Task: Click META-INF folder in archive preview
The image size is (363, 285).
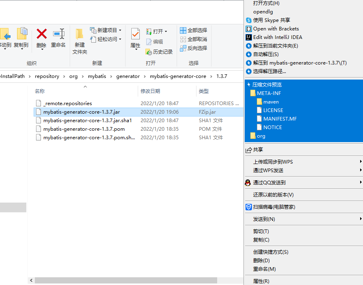Action: pyautogui.click(x=266, y=93)
